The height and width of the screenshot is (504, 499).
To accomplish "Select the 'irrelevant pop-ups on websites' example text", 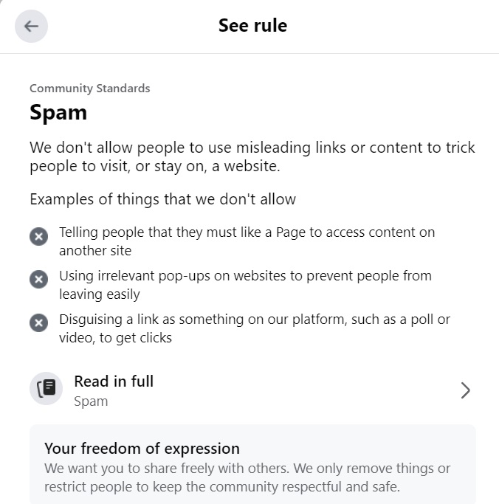I will [245, 285].
